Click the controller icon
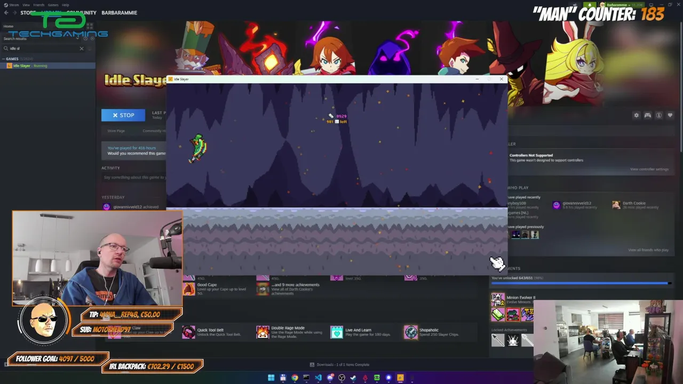The height and width of the screenshot is (384, 683). (647, 115)
